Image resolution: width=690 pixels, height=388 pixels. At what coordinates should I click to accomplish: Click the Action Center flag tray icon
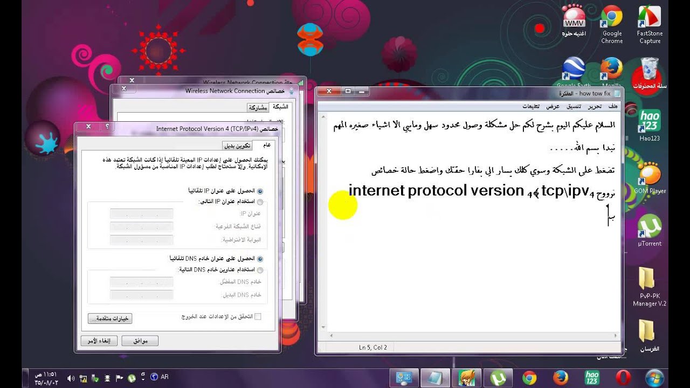coord(119,378)
